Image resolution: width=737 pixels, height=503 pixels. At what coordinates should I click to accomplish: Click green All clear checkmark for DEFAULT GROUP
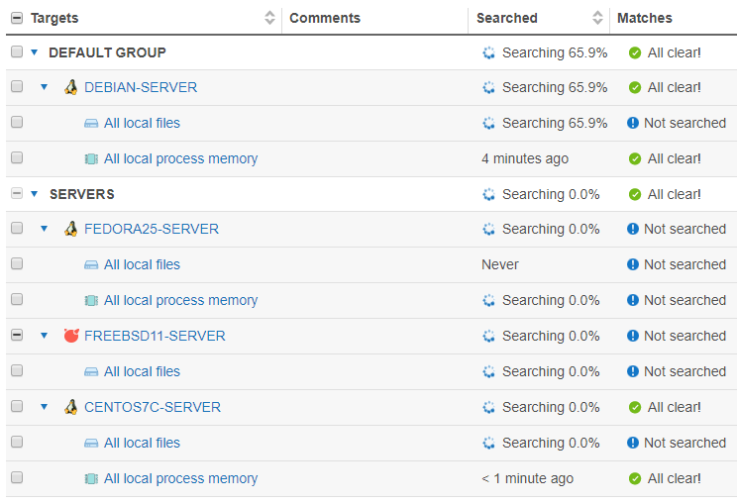coord(635,52)
